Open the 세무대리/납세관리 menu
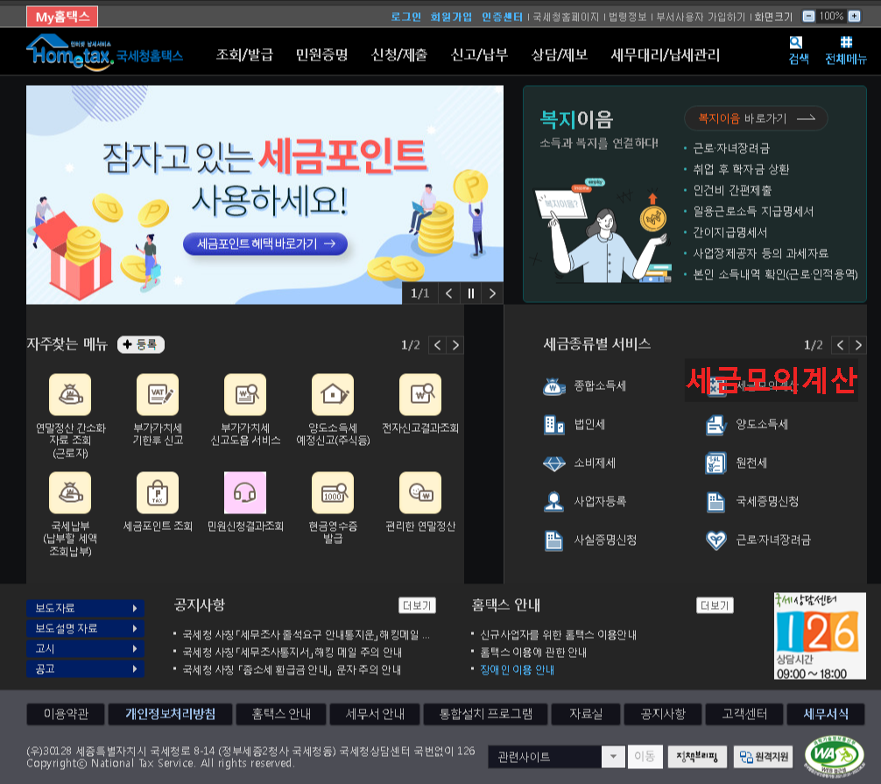Viewport: 881px width, 784px height. [666, 55]
